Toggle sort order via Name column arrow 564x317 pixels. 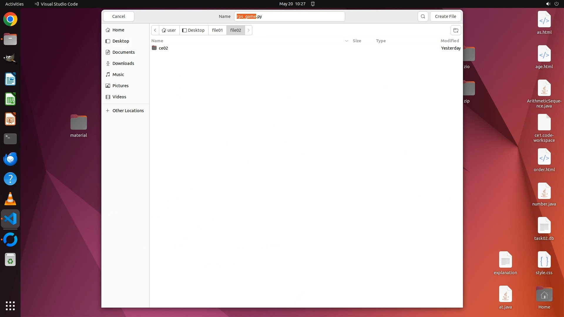346,41
